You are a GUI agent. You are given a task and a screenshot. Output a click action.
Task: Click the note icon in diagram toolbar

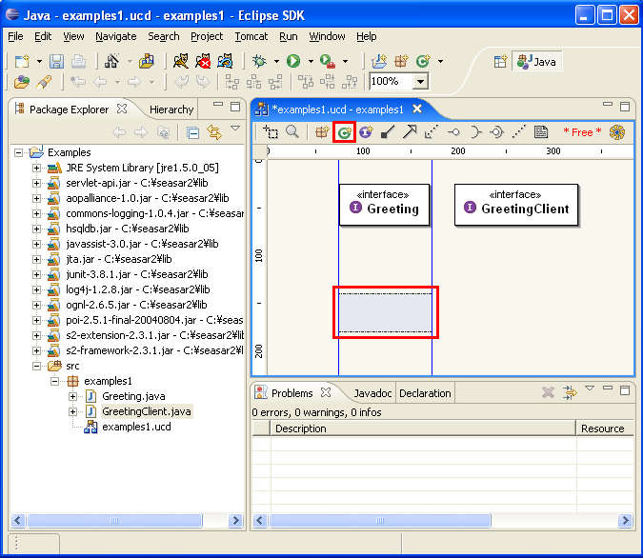(x=541, y=132)
